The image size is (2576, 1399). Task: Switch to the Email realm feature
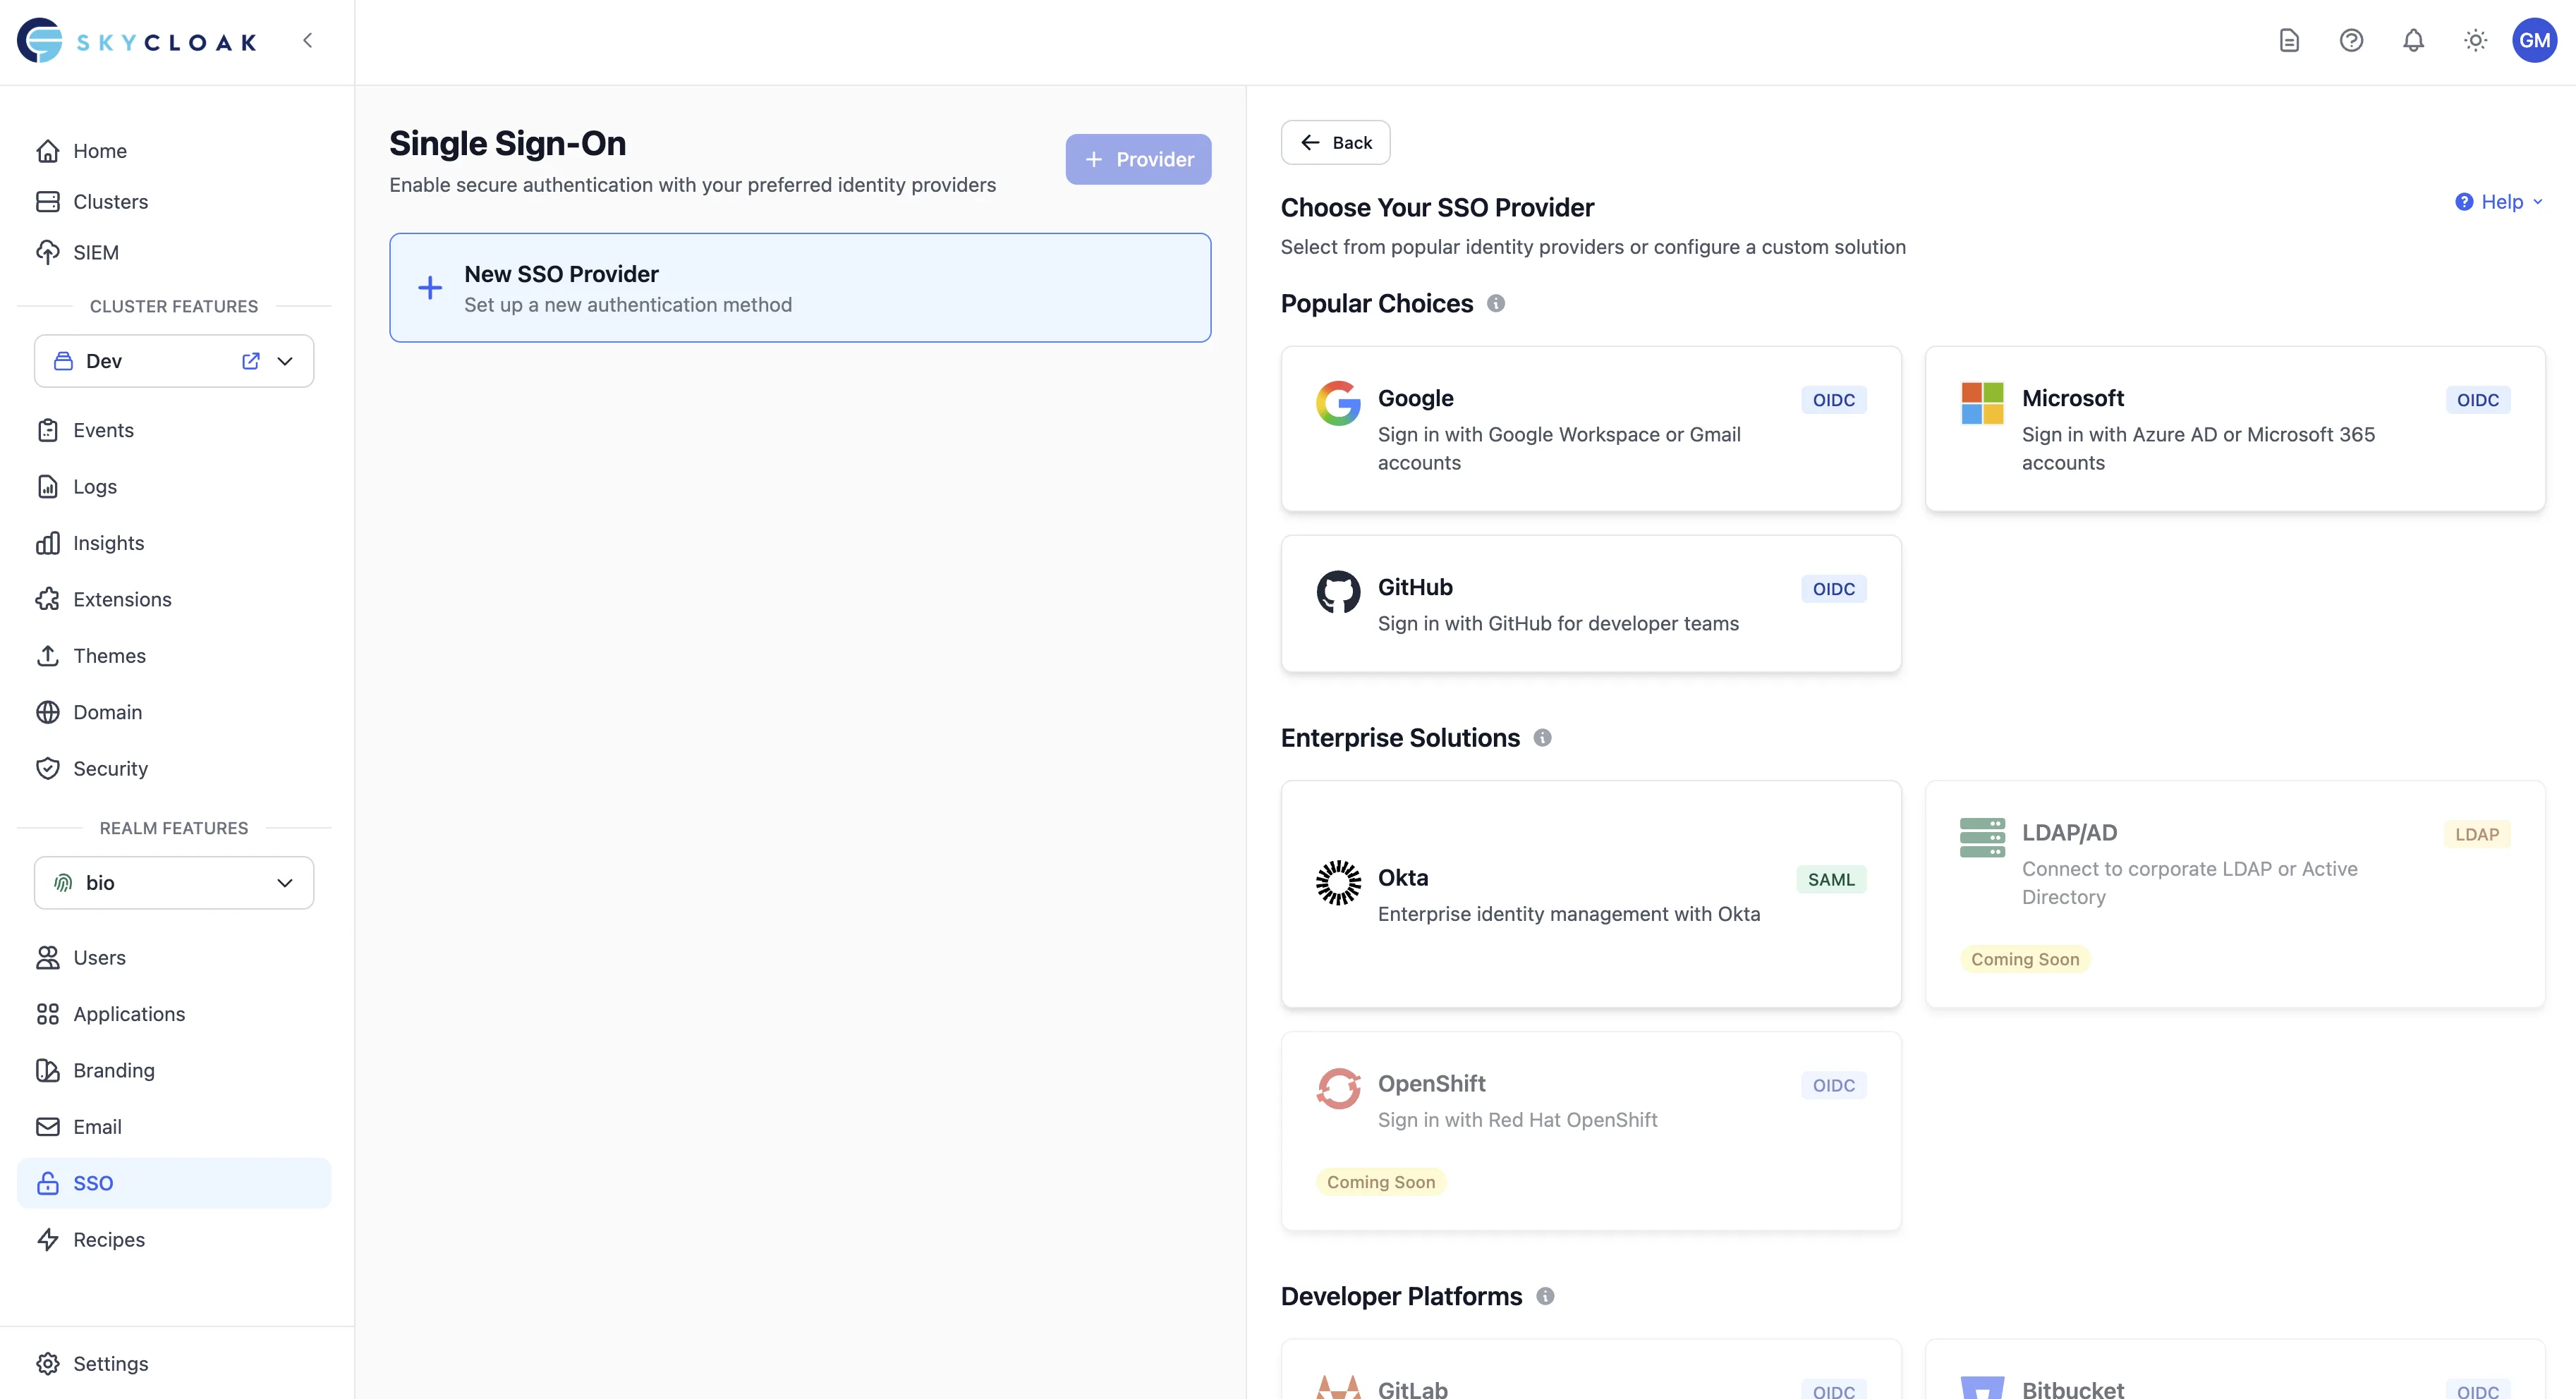(x=97, y=1127)
